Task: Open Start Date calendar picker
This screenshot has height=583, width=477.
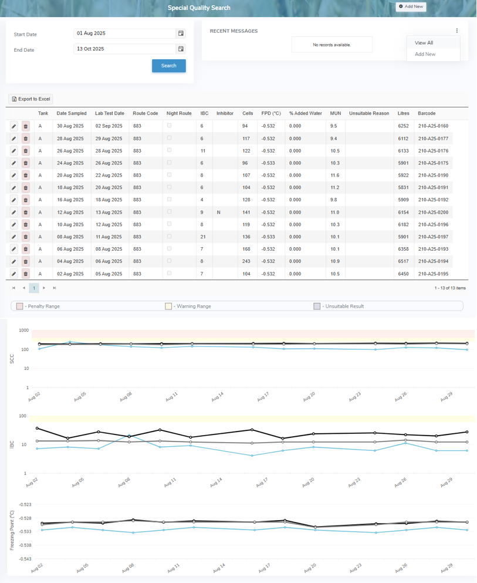Action: coord(181,34)
